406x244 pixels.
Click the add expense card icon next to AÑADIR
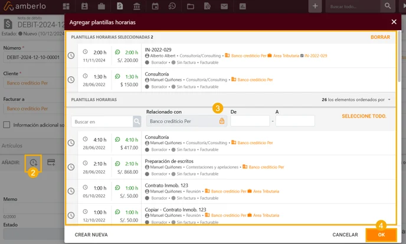point(51,162)
